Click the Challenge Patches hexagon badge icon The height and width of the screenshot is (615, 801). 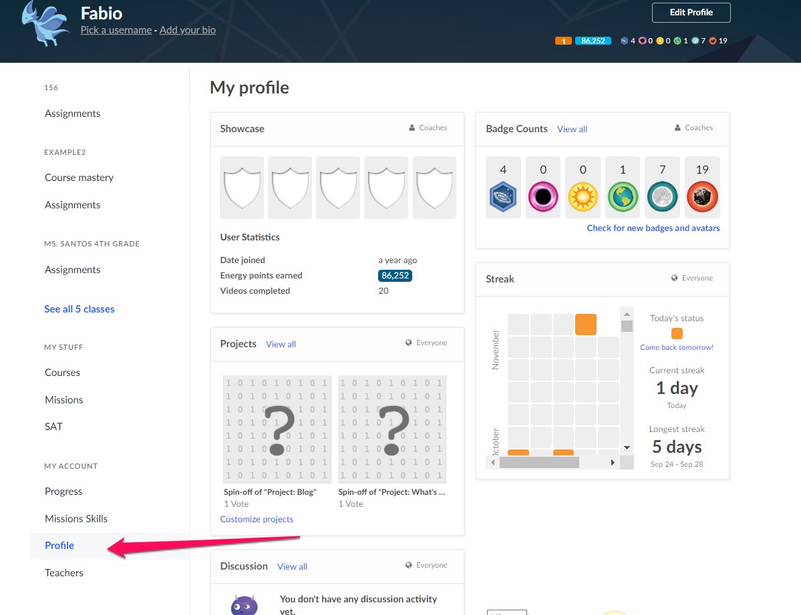click(503, 197)
